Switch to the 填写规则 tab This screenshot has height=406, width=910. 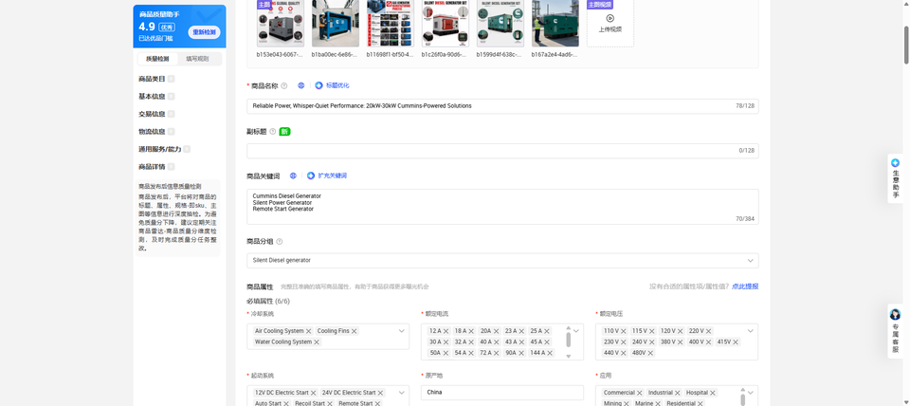[197, 59]
